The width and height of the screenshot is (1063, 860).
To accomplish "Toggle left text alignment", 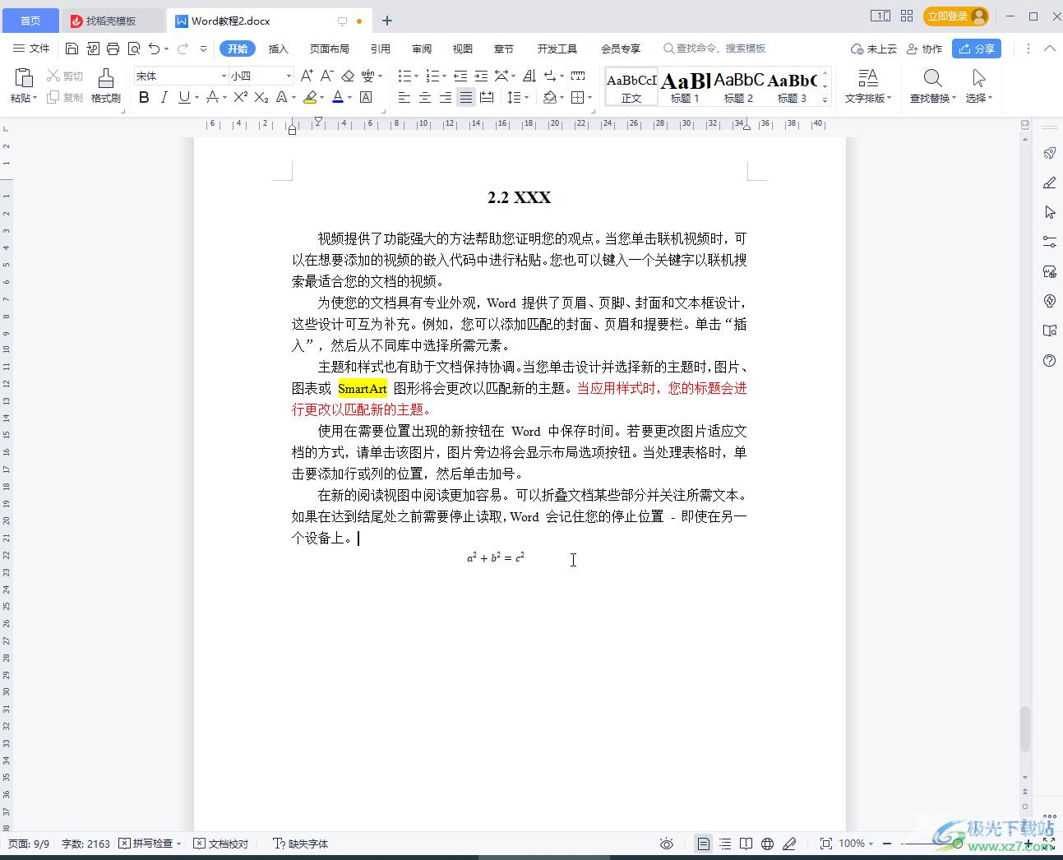I will tap(404, 97).
